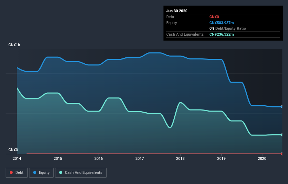The width and height of the screenshot is (288, 184).
Task: Select the 2014 x-axis label
Action: click(x=17, y=158)
